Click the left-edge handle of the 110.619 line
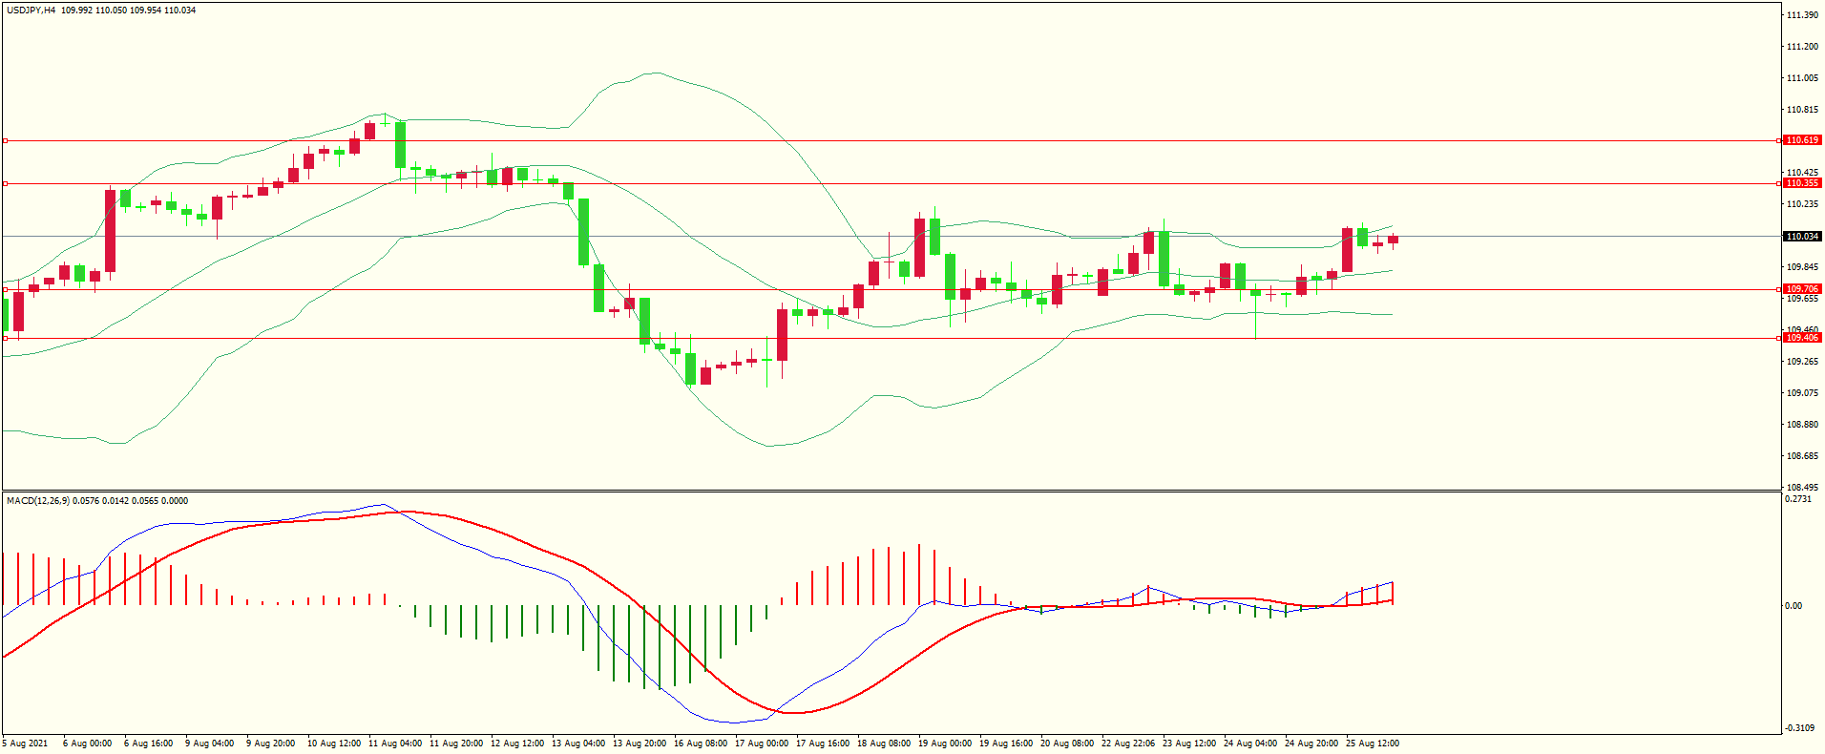Image resolution: width=1825 pixels, height=754 pixels. point(5,140)
